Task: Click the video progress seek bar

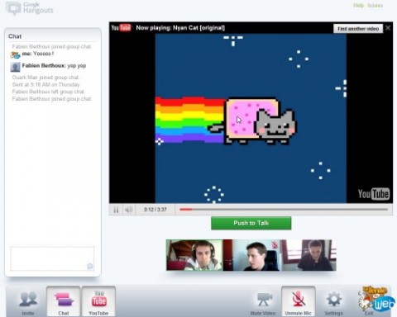Action: (x=284, y=210)
